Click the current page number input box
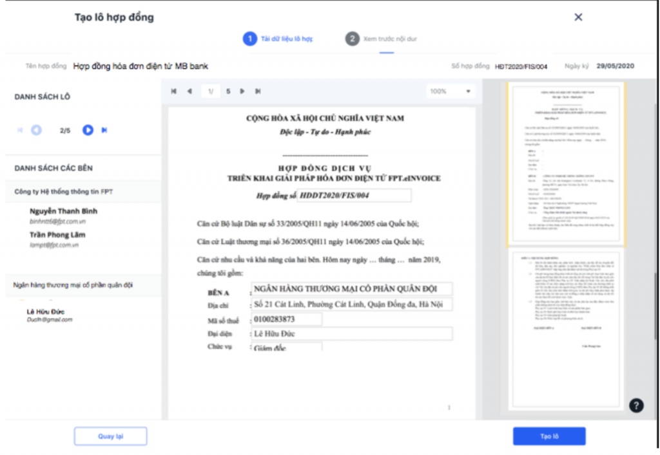Image resolution: width=660 pixels, height=455 pixels. (x=211, y=91)
